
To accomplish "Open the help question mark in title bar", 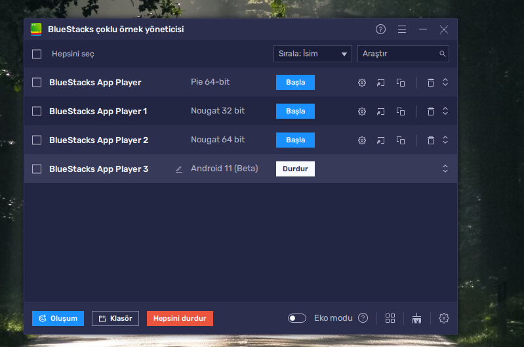I will [x=380, y=30].
